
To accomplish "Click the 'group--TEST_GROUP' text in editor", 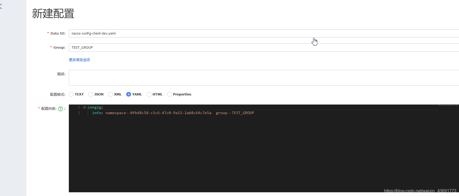I will tap(235, 113).
